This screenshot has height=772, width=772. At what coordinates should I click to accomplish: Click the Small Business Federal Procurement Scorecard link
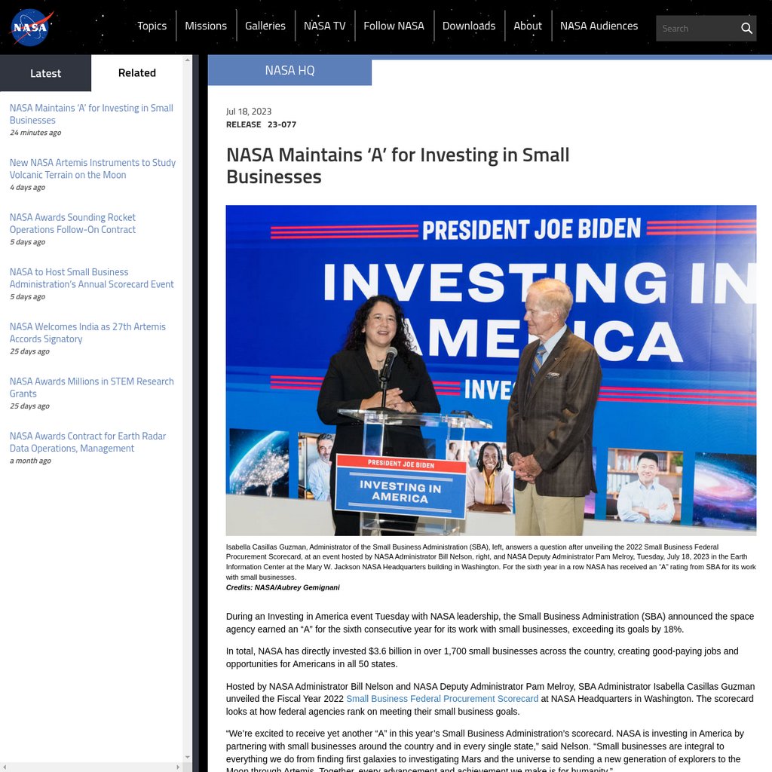(x=442, y=699)
